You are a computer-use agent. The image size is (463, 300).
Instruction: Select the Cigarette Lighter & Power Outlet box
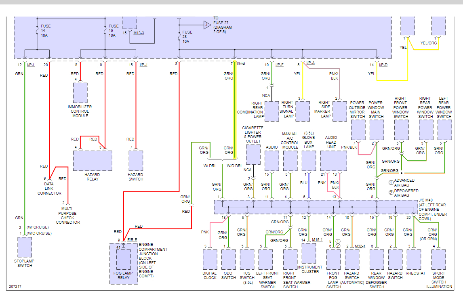253,154
